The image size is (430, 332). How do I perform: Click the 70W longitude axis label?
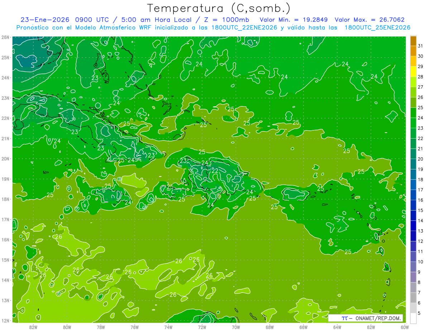[x=236, y=327]
